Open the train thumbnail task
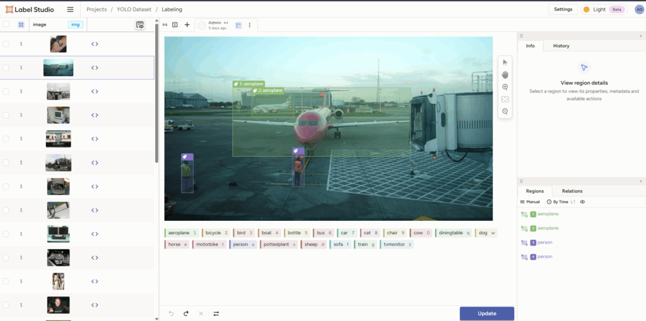 pos(58,139)
